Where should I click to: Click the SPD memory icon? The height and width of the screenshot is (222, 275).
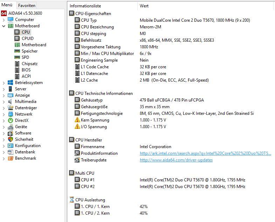tap(17, 57)
